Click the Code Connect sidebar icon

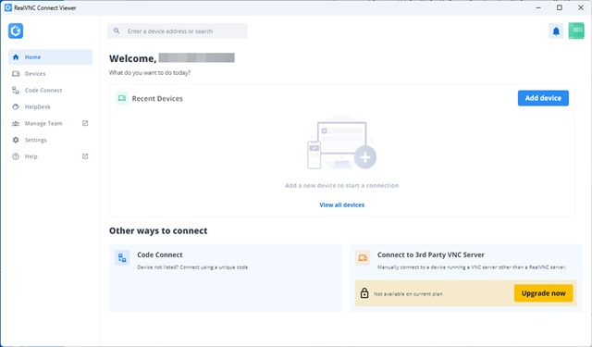click(x=16, y=91)
